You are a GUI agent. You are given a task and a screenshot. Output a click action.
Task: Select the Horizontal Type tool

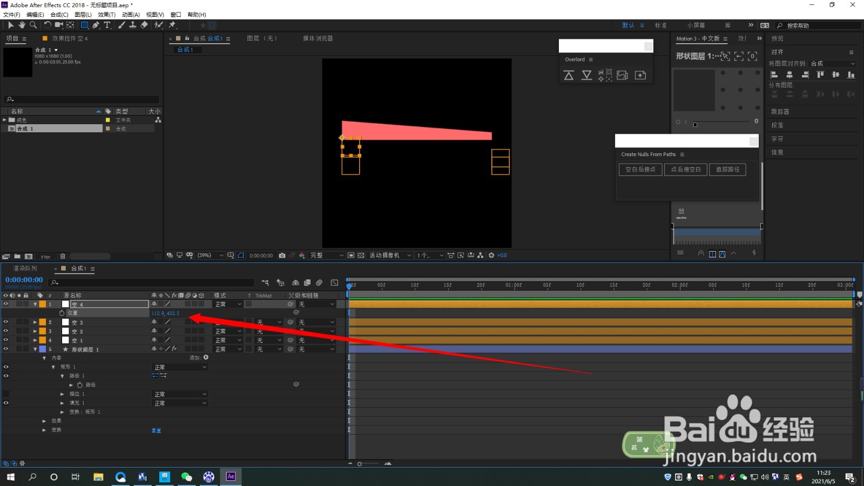(x=107, y=25)
